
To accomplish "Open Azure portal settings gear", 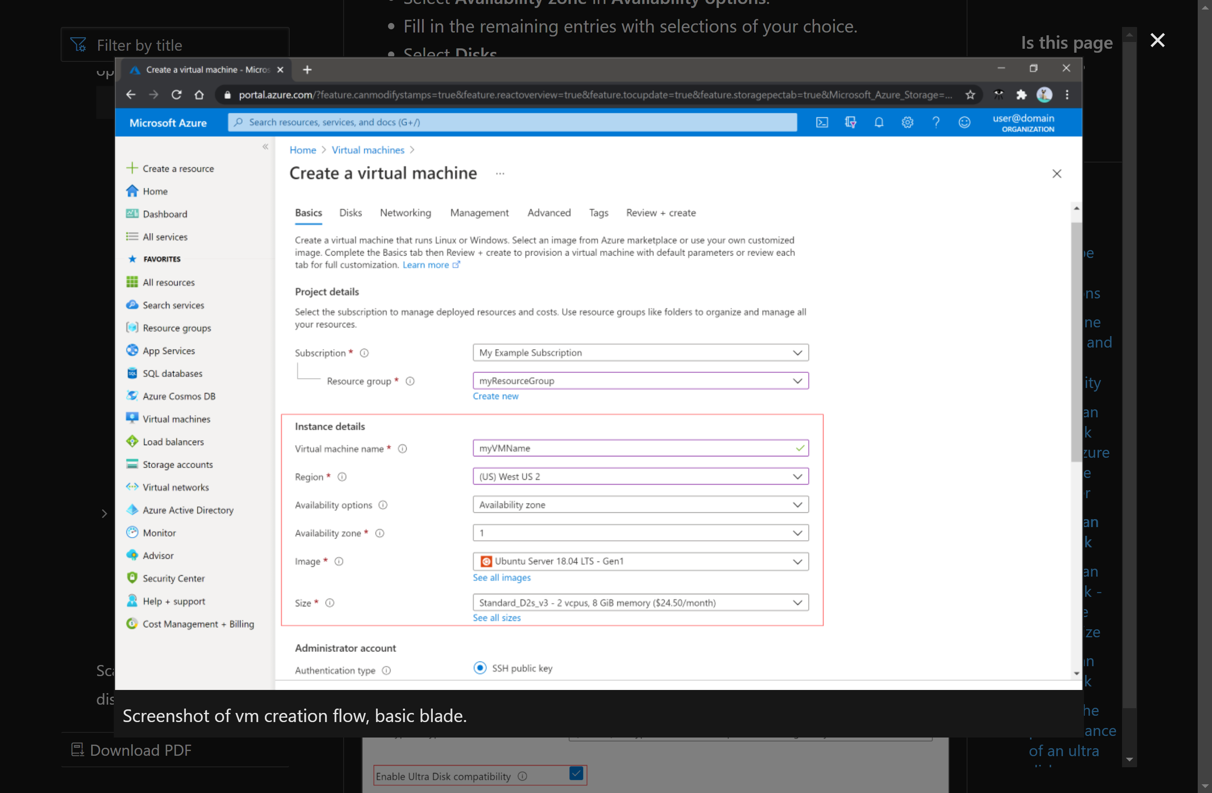I will tap(907, 122).
